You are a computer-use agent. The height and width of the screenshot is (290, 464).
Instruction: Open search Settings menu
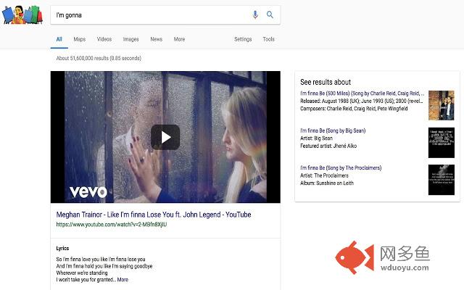pos(243,39)
